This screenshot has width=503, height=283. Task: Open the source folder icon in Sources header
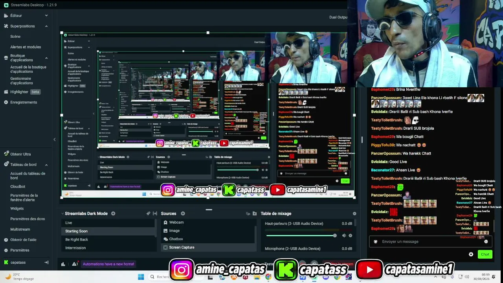tap(255, 213)
